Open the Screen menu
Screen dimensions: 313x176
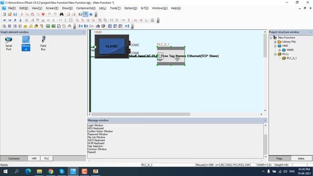click(52, 8)
